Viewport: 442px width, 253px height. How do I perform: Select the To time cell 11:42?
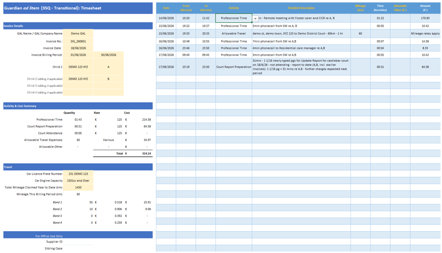coord(206,18)
